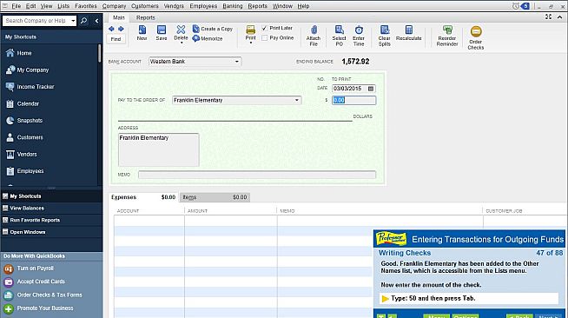Expand Delete button dropdown arrow
This screenshot has width=568, height=318.
[x=182, y=43]
